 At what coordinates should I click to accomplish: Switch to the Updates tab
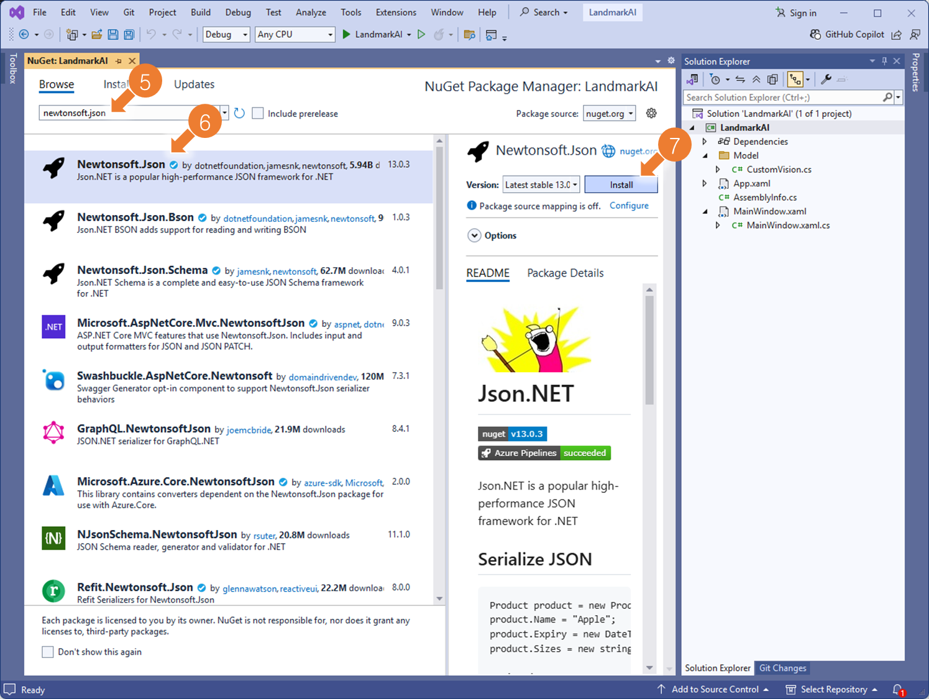[194, 85]
